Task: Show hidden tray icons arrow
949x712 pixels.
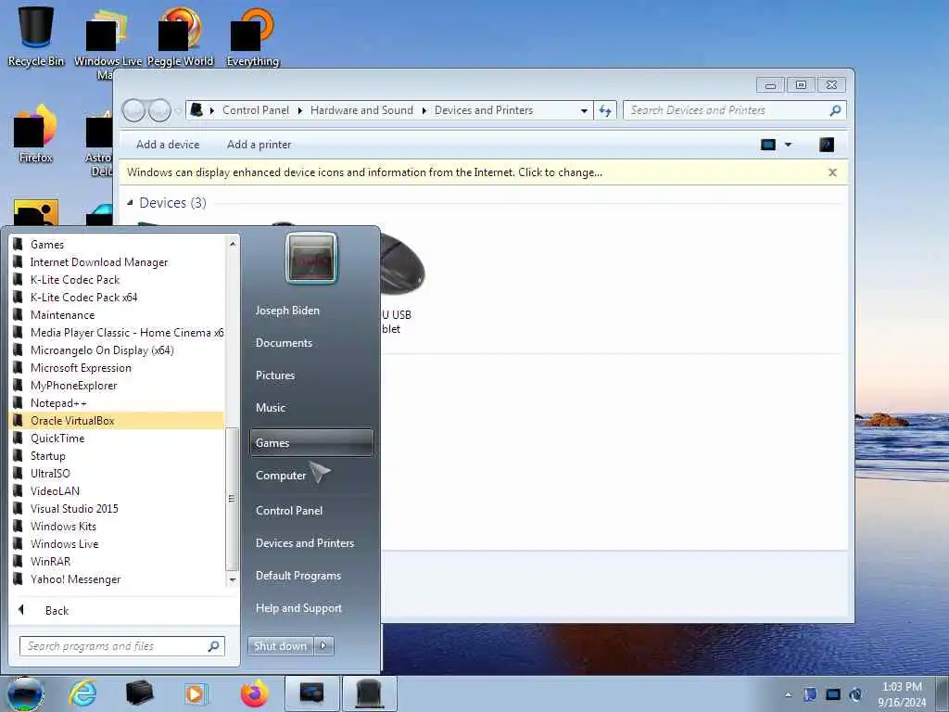Action: 788,694
